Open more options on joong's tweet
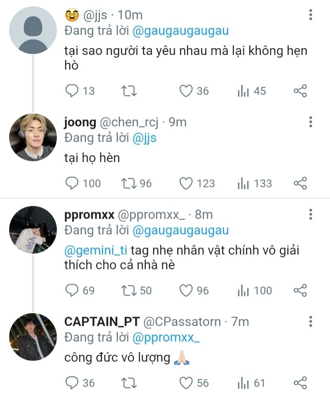 [x=311, y=122]
